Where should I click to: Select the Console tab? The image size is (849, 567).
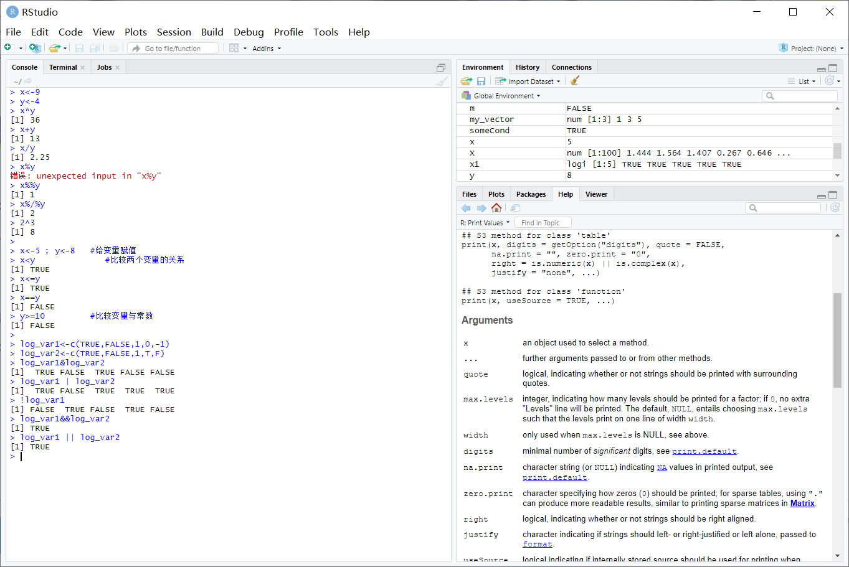(x=24, y=67)
